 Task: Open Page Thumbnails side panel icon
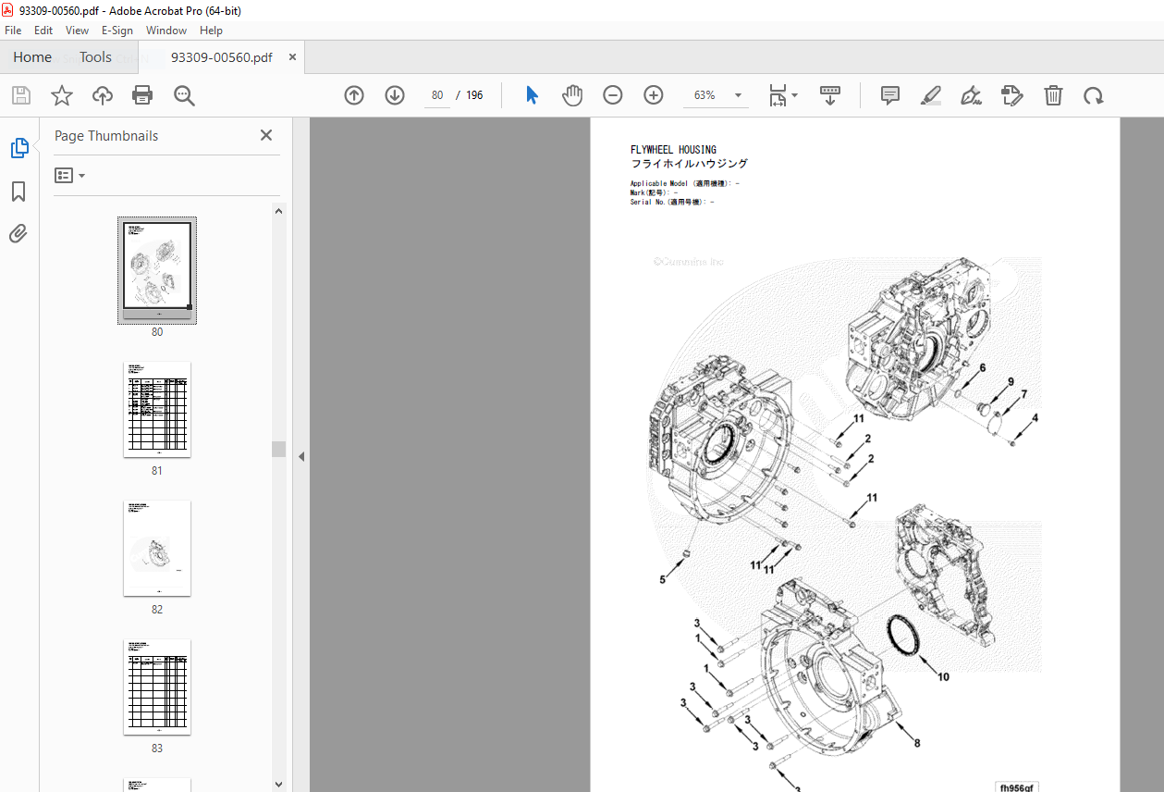pyautogui.click(x=19, y=148)
